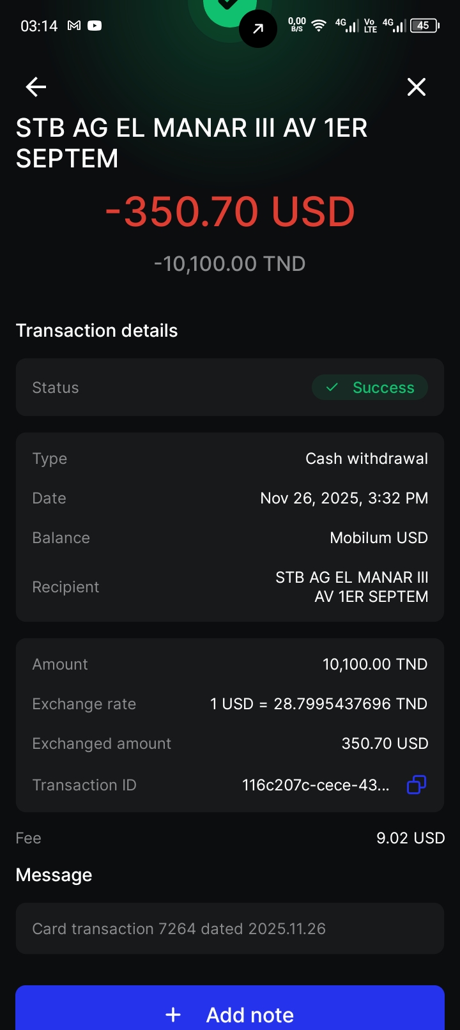Tap the Gmail notification icon

pyautogui.click(x=74, y=26)
